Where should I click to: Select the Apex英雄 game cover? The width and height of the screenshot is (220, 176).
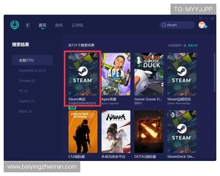click(116, 74)
